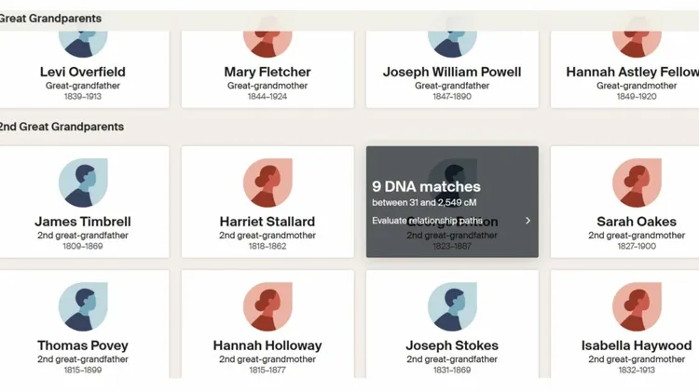Viewport: 699px width, 392px height.
Task: Click Sarah Oakes' profile avatar
Action: click(637, 183)
